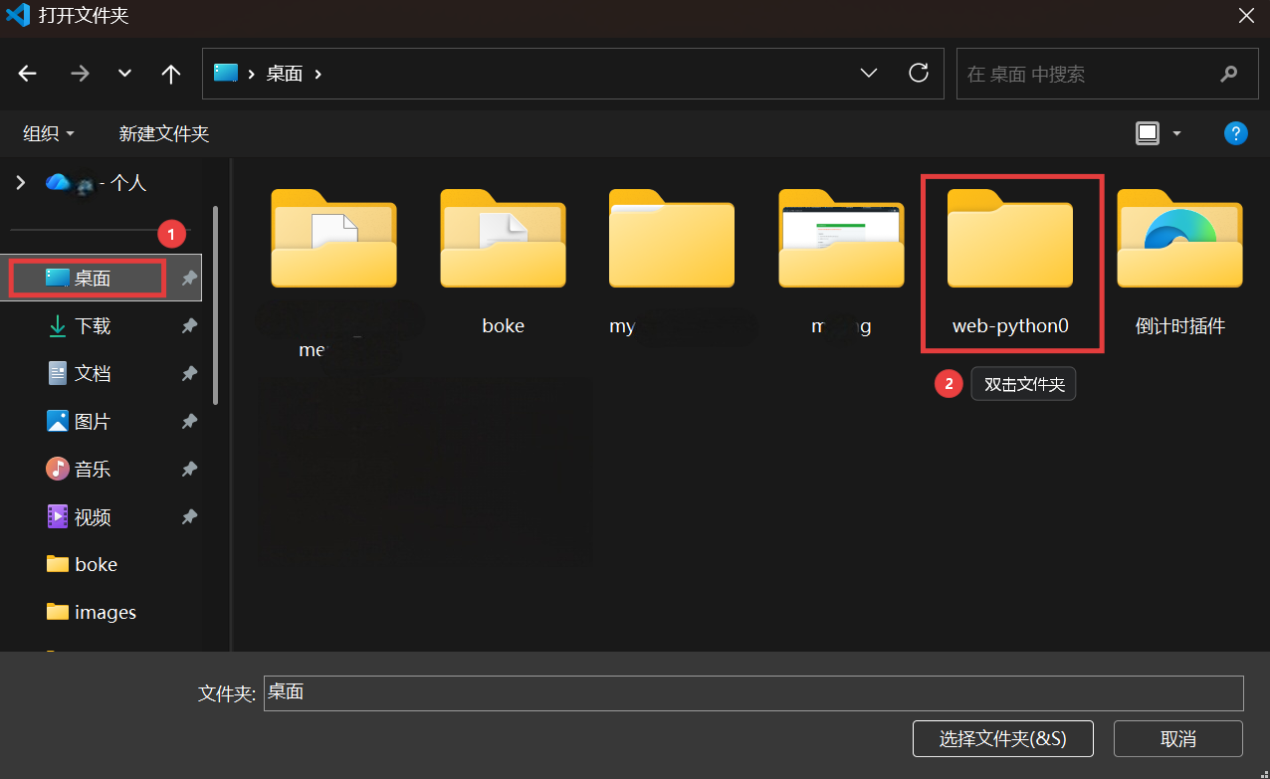Open the 组织 menu
The image size is (1270, 779).
[49, 133]
